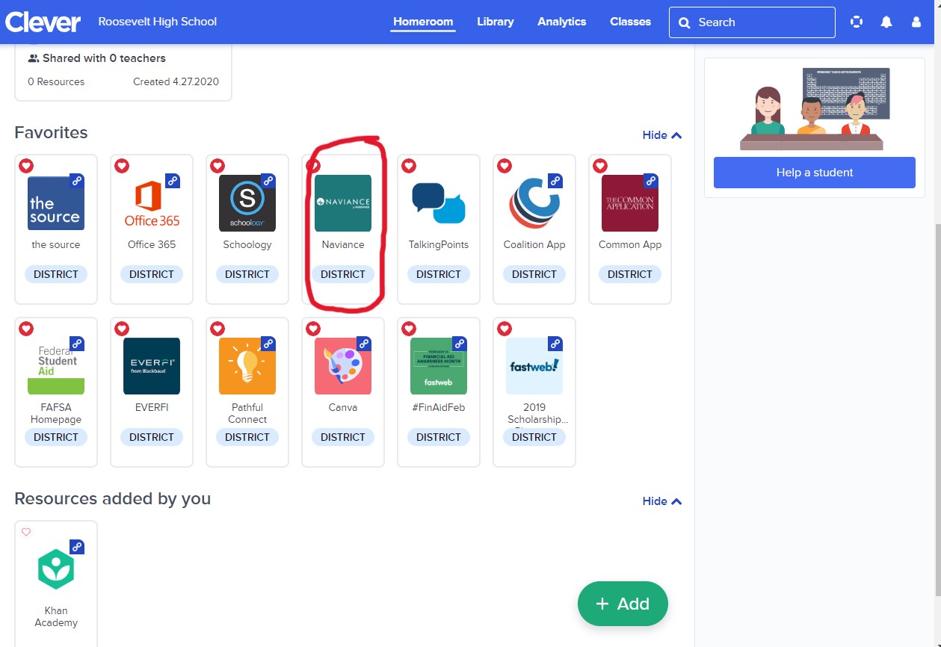Click link badge on Khan Academy tile

tap(77, 546)
